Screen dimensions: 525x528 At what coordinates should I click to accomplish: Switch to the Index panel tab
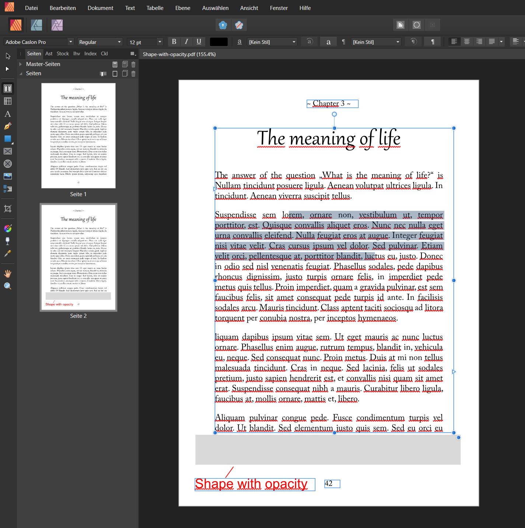(90, 53)
